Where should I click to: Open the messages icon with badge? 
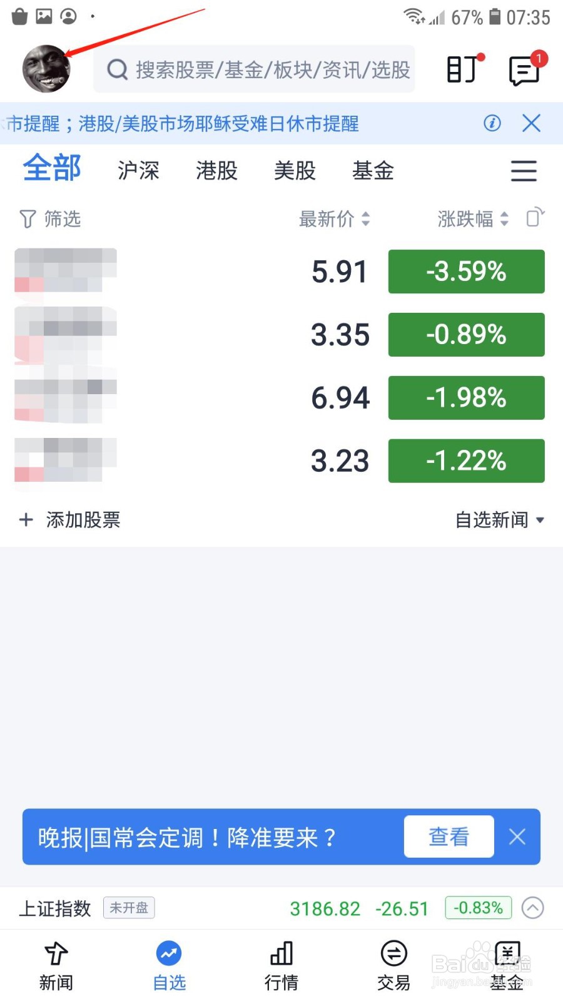524,70
